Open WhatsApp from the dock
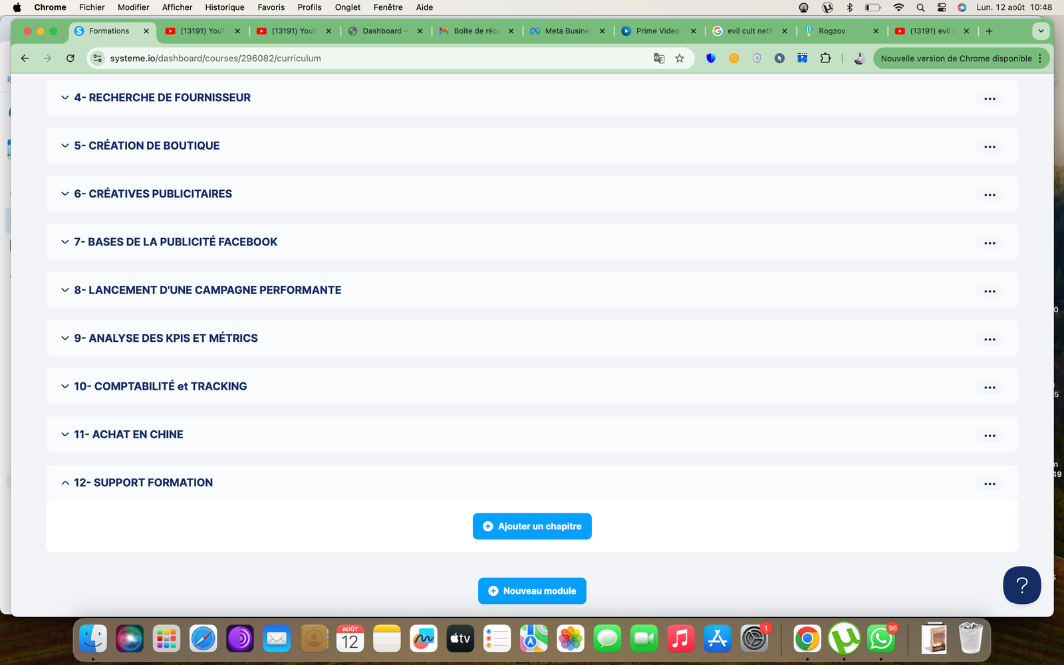Screen dimensions: 1064x665 [x=881, y=639]
